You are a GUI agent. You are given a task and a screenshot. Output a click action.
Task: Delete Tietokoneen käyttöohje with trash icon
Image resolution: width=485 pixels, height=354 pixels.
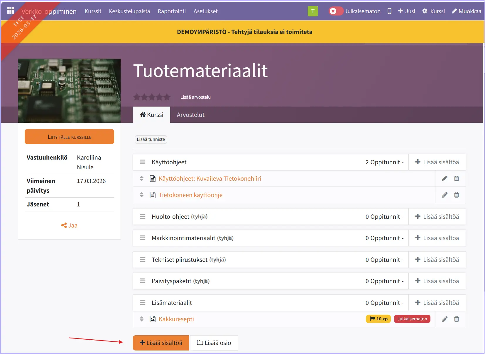point(456,195)
